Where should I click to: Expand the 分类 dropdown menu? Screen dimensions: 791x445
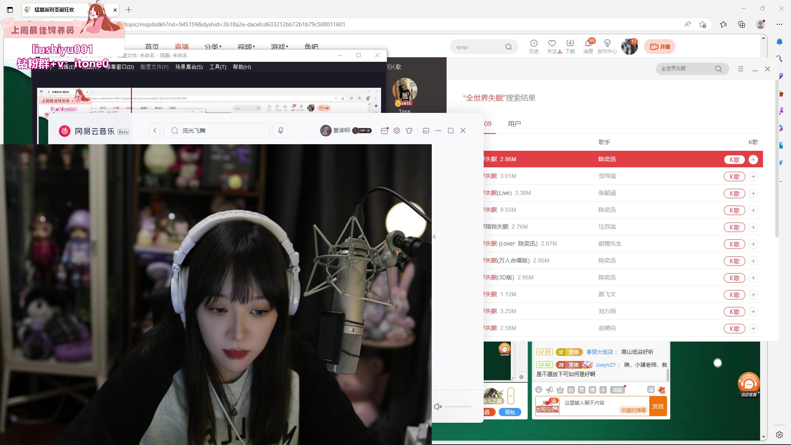tap(213, 47)
